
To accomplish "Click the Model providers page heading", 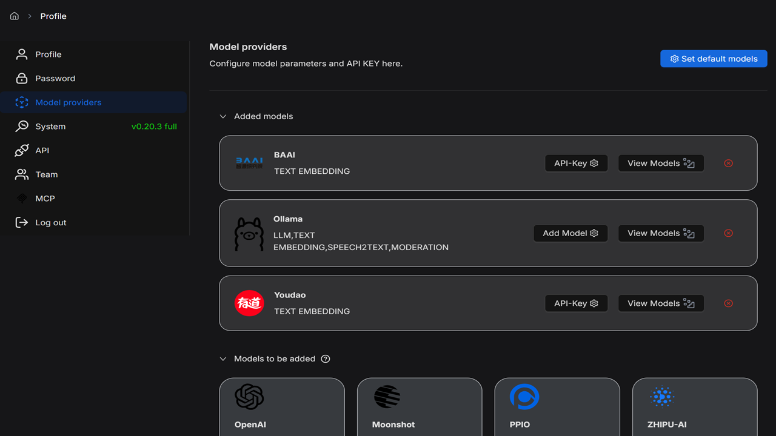I will point(248,47).
